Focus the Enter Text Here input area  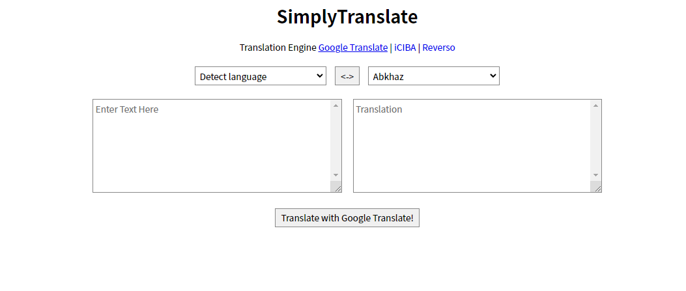pos(212,145)
